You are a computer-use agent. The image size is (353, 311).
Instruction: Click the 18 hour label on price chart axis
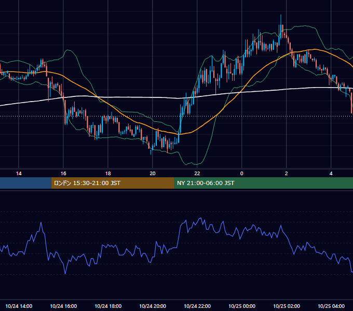click(108, 174)
